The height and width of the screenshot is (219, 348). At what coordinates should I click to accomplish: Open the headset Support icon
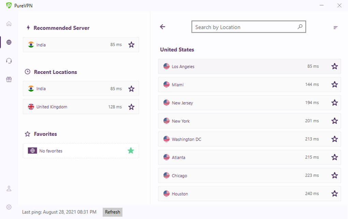9,61
